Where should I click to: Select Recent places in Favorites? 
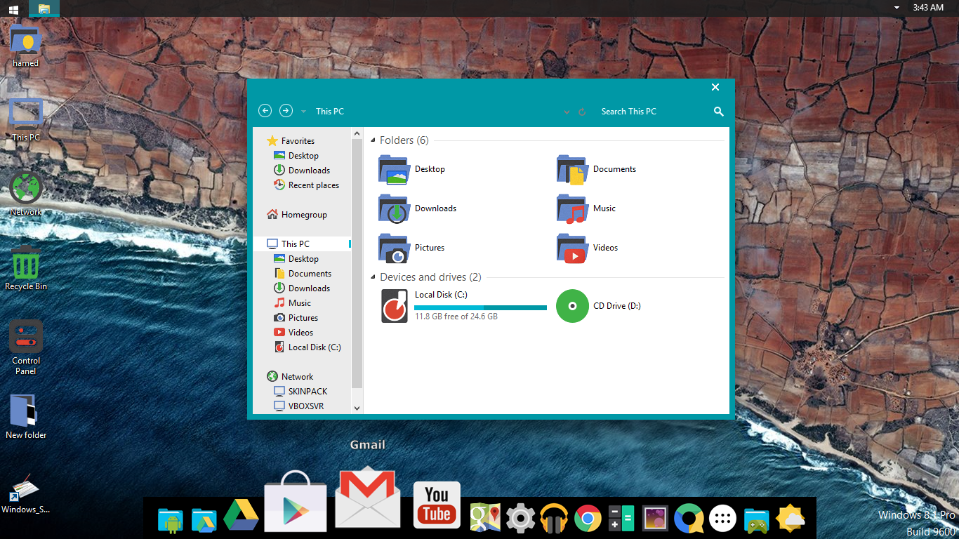click(313, 185)
